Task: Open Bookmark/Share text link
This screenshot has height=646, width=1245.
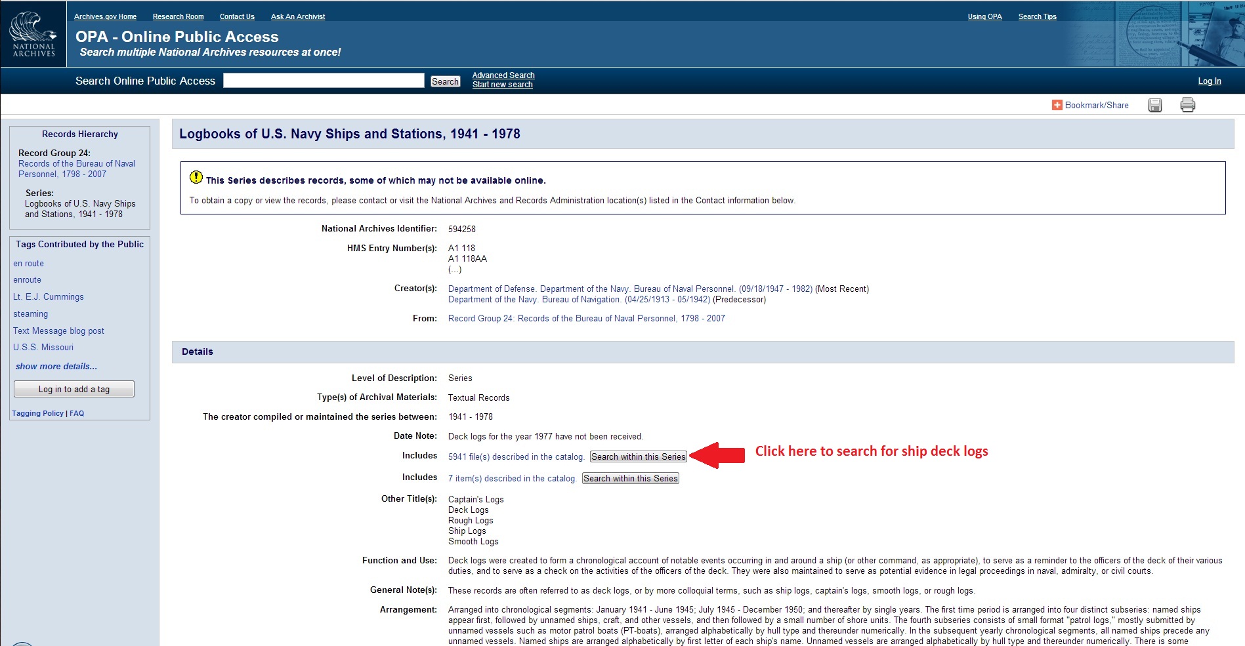Action: [1097, 105]
